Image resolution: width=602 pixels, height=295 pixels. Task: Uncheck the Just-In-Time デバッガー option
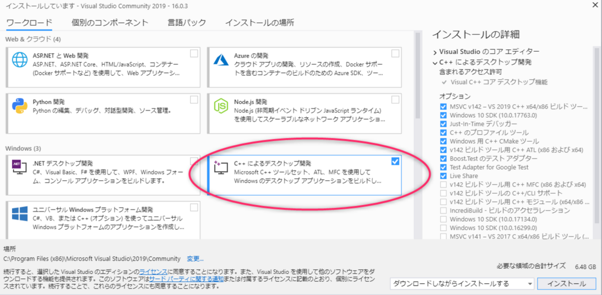pos(444,124)
